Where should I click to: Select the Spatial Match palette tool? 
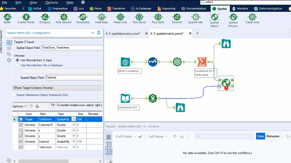click(214, 20)
